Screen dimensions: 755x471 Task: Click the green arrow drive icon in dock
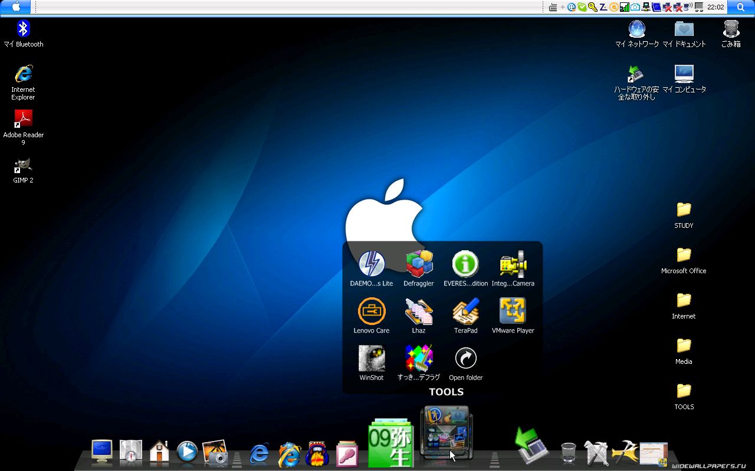click(x=533, y=446)
